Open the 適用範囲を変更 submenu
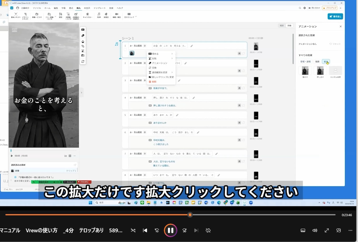This screenshot has width=358, height=242. 161,72
